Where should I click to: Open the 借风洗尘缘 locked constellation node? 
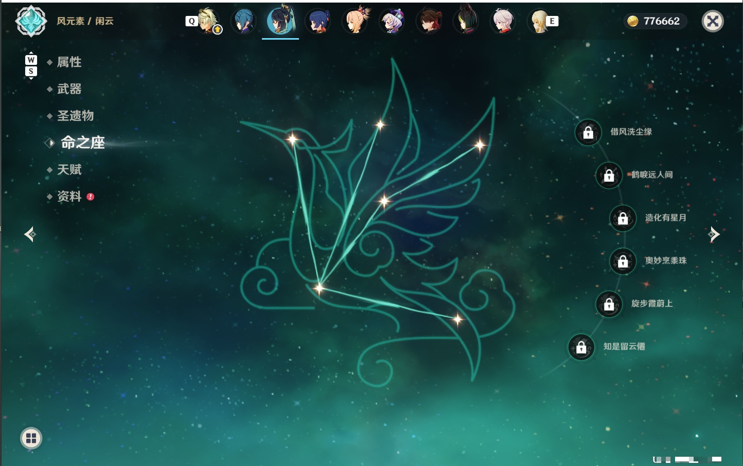pyautogui.click(x=588, y=133)
